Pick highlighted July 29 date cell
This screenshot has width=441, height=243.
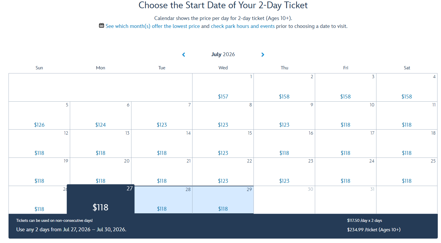coord(223,200)
